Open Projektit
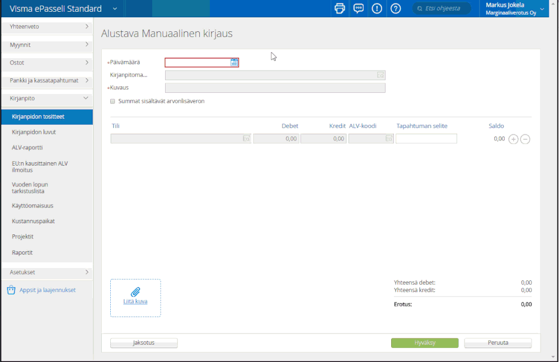This screenshot has height=362, width=559. pos(22,237)
